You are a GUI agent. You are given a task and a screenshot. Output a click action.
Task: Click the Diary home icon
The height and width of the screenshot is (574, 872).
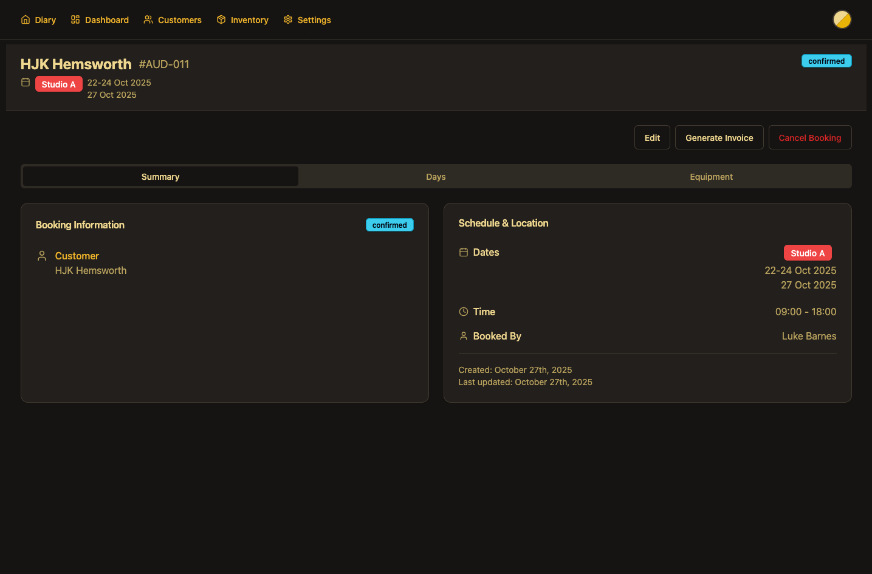pyautogui.click(x=26, y=19)
